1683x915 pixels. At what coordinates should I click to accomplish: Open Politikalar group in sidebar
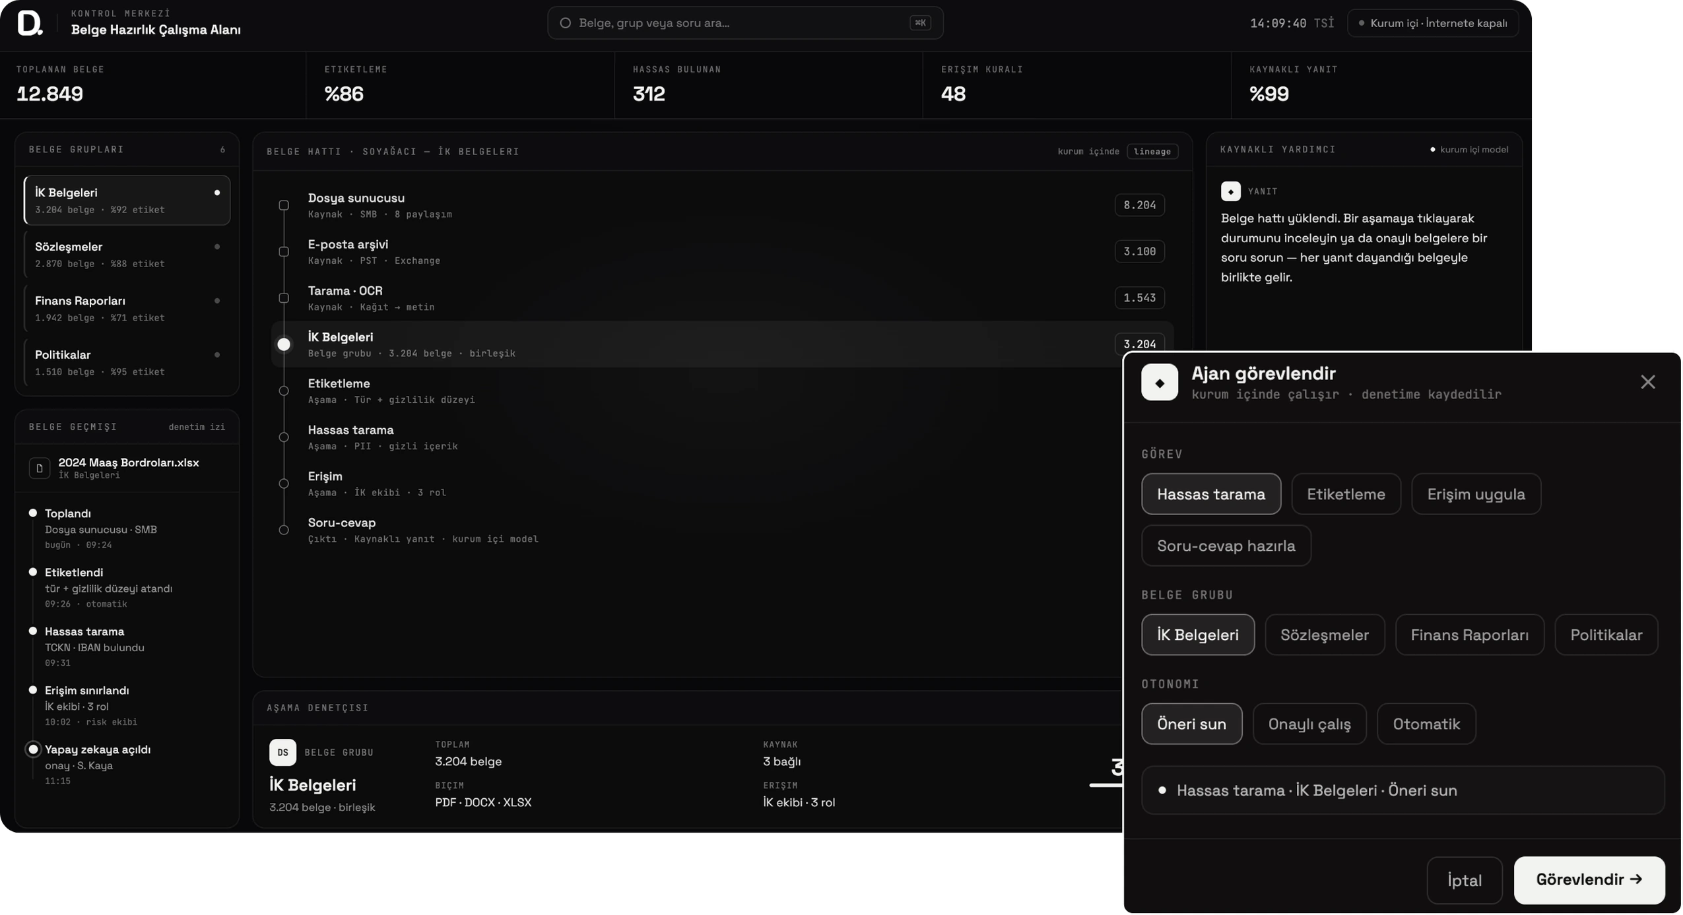tap(127, 362)
